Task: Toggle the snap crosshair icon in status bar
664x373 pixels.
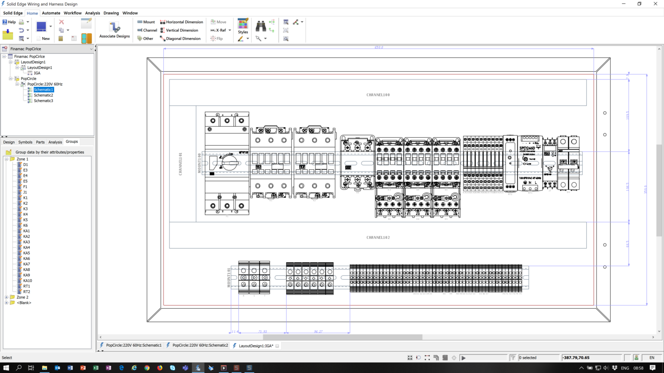Action: tap(454, 357)
